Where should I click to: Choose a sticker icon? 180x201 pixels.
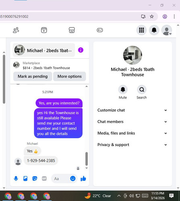click(x=35, y=178)
